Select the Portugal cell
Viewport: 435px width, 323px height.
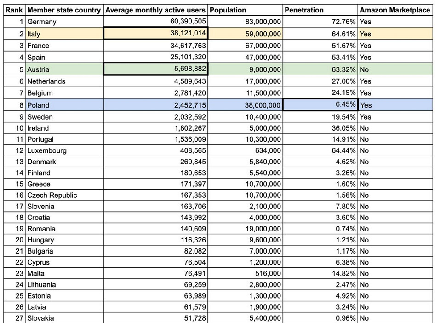tap(64, 139)
